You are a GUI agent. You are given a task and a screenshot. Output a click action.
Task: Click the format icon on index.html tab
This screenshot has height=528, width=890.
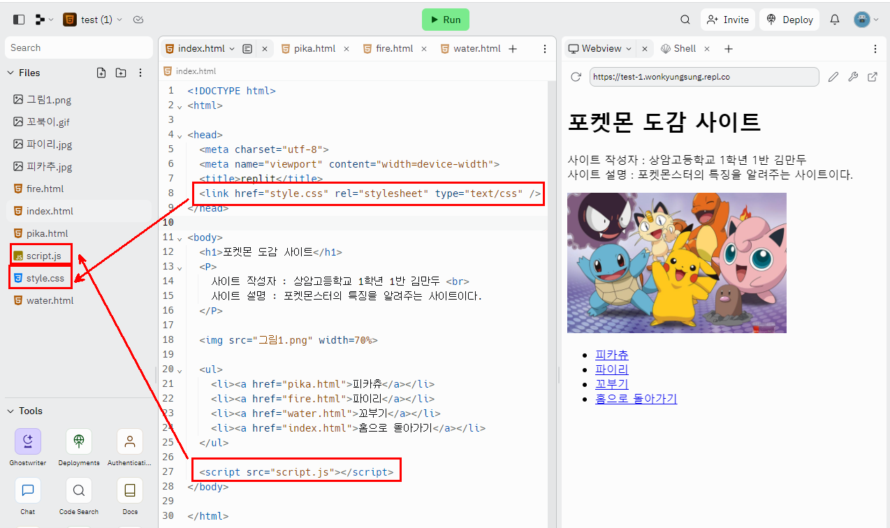coord(247,49)
